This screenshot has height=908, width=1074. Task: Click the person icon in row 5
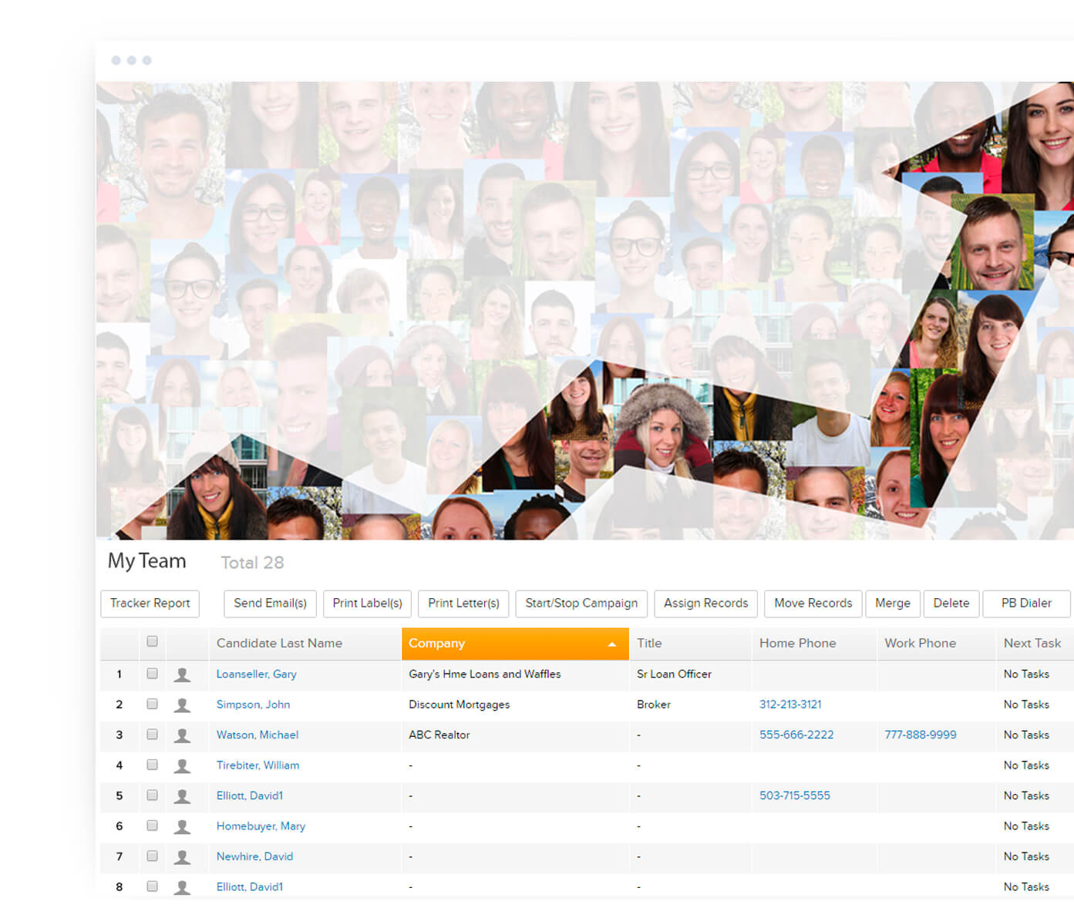182,796
